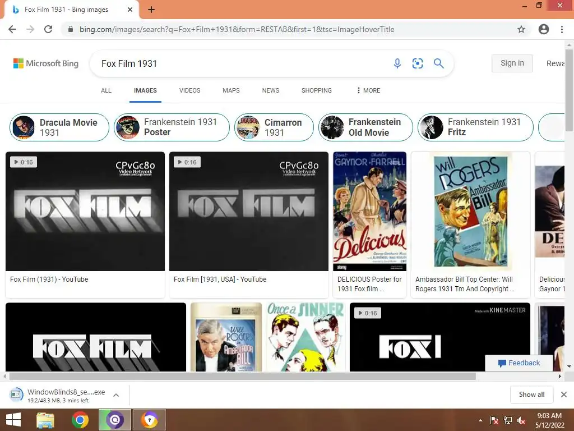
Task: Click the muted volume tray icon
Action: point(521,420)
